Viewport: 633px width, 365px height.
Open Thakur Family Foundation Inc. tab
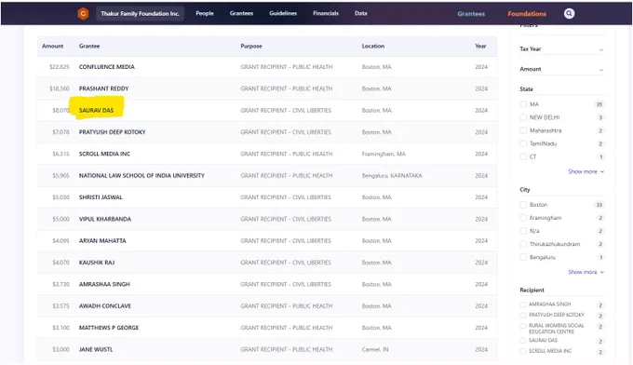[140, 14]
